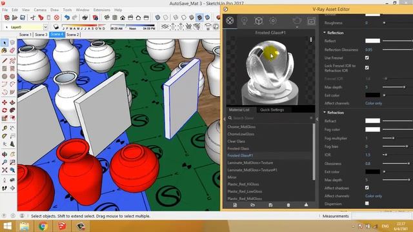Open Chrome from the taskbar

[43, 226]
